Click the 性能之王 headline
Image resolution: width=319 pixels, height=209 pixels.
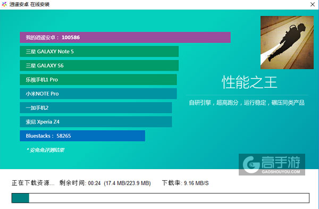coord(249,82)
